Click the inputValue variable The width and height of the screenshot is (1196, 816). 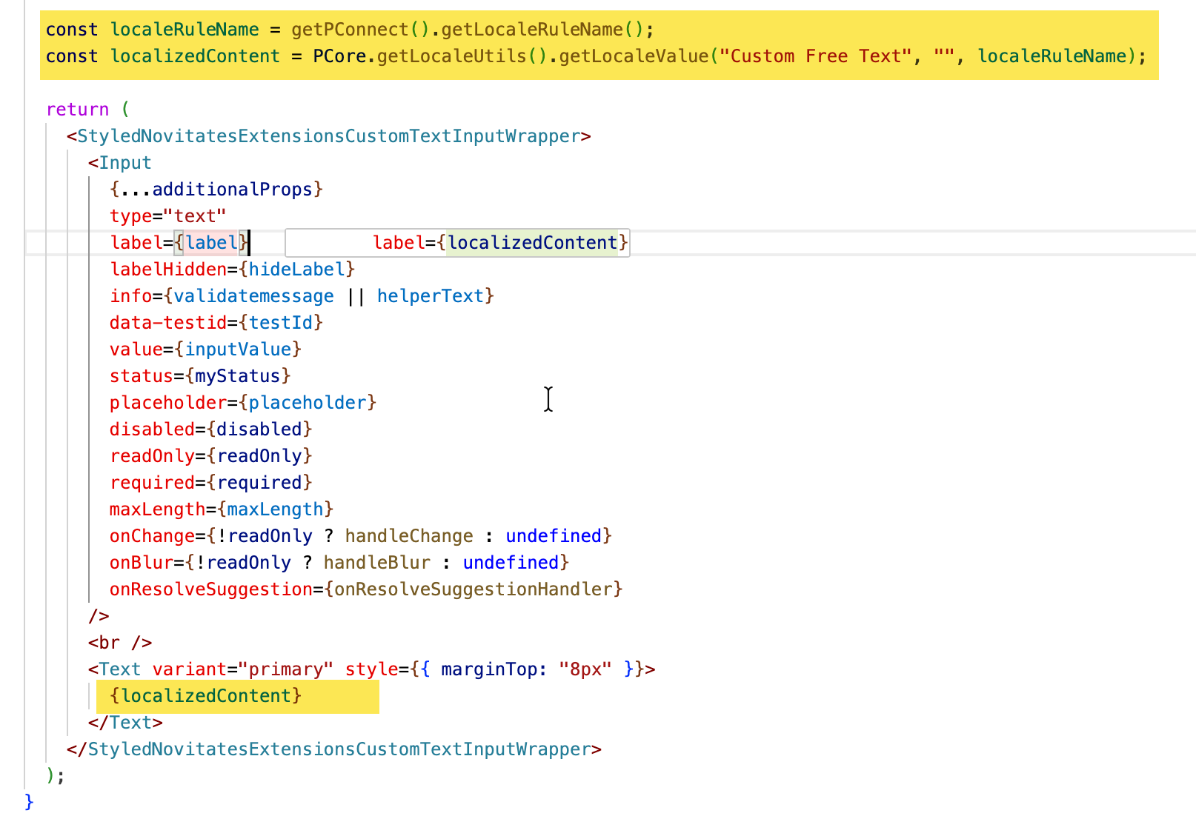(x=238, y=350)
